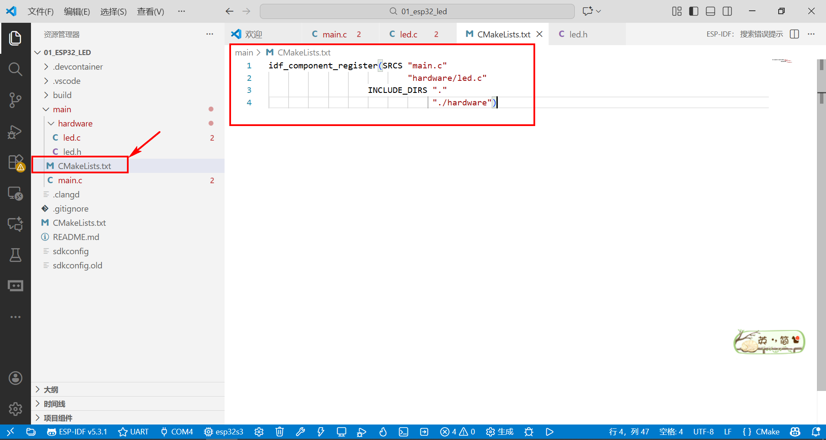Open the Remote Explorer view
826x440 pixels.
[x=15, y=194]
